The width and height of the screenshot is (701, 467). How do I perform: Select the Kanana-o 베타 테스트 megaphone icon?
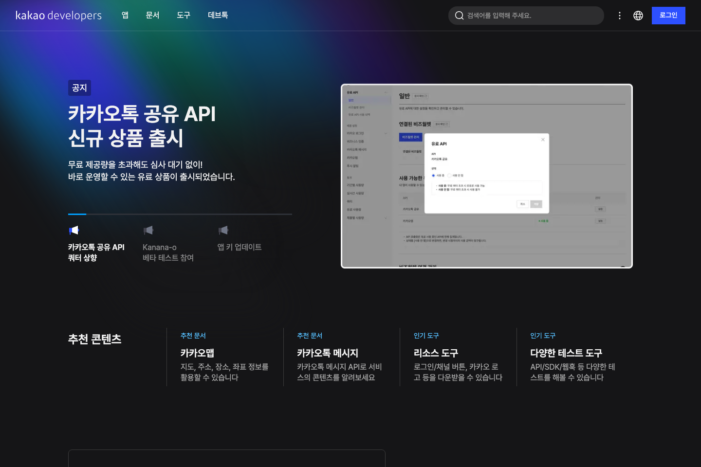(x=149, y=230)
